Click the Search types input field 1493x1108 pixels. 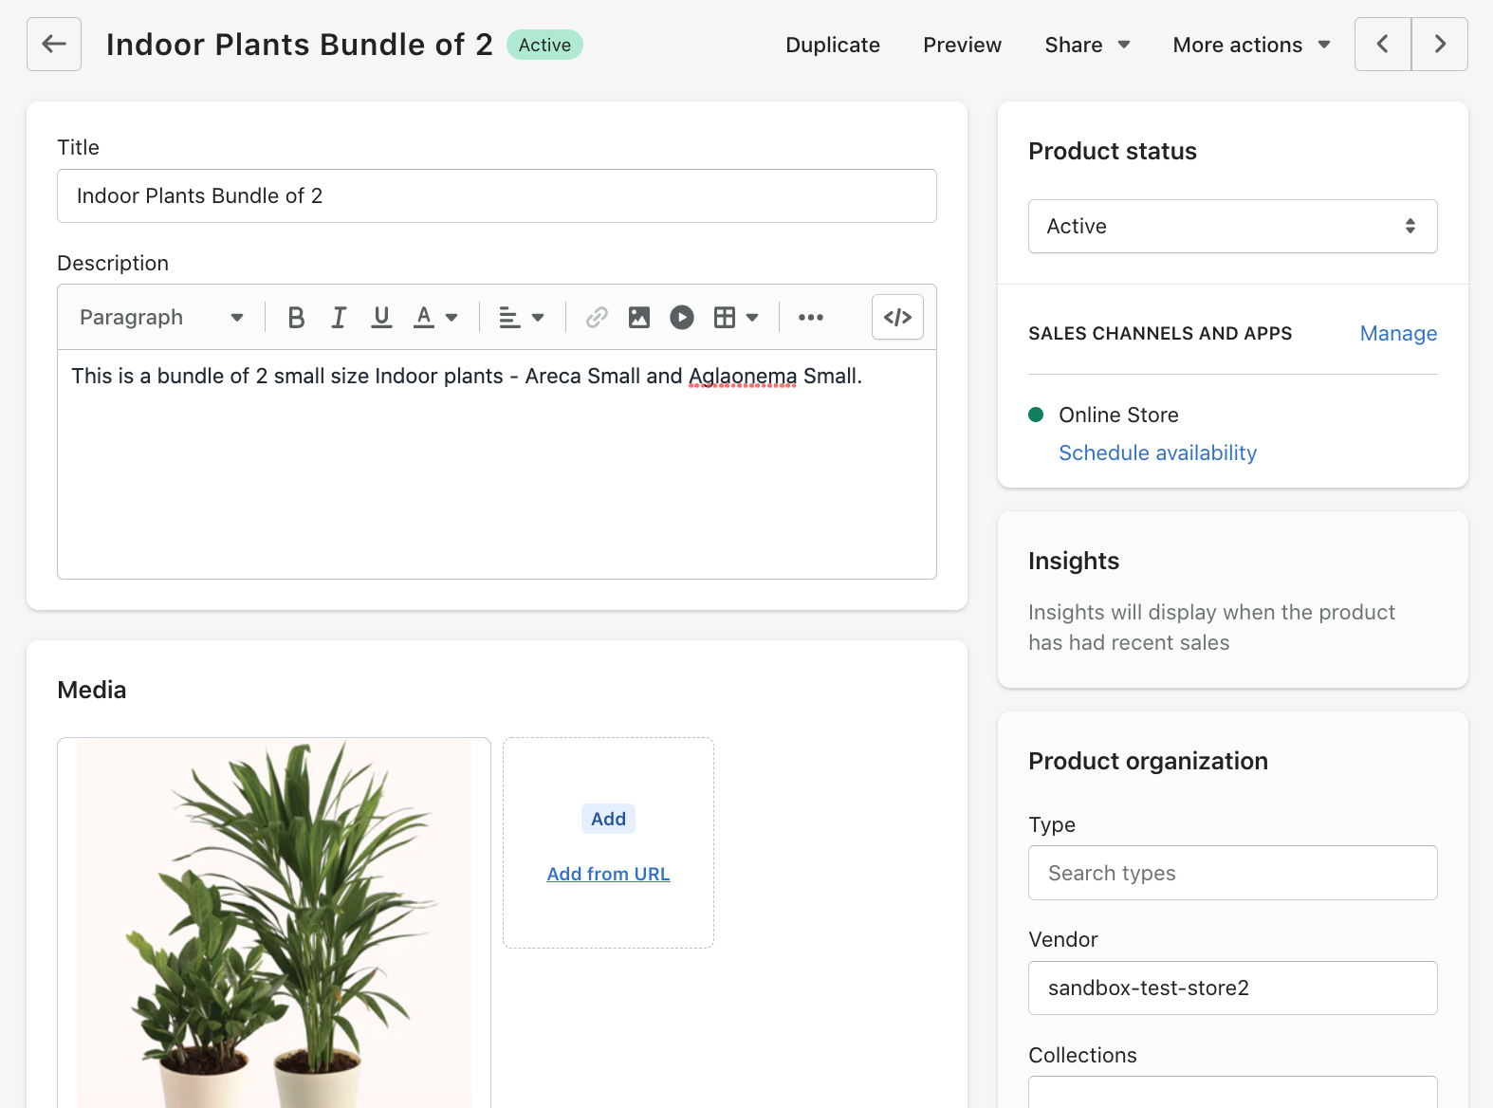click(1233, 873)
